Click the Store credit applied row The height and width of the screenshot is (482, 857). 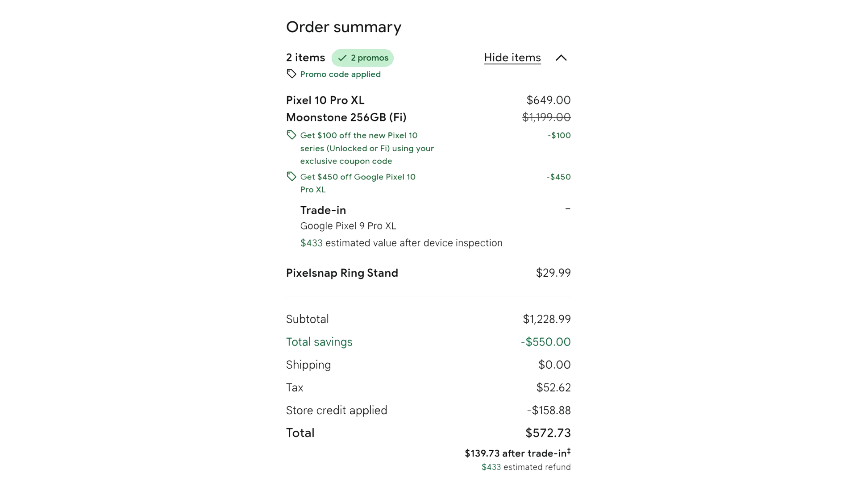click(x=337, y=410)
